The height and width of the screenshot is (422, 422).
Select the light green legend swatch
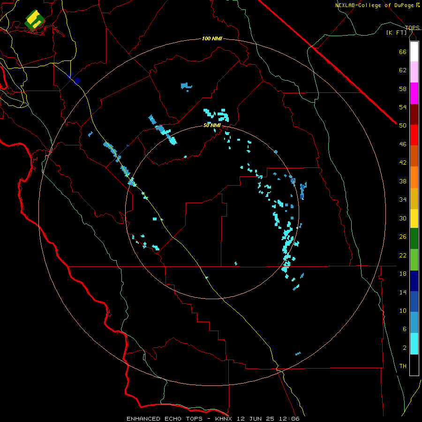[414, 260]
